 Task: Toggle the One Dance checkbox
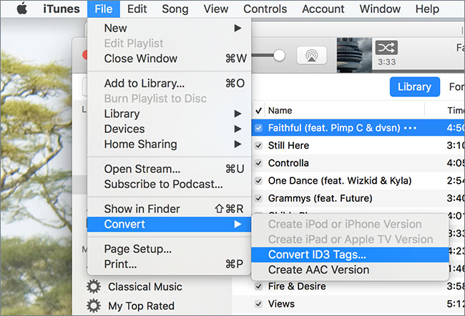[x=258, y=181]
